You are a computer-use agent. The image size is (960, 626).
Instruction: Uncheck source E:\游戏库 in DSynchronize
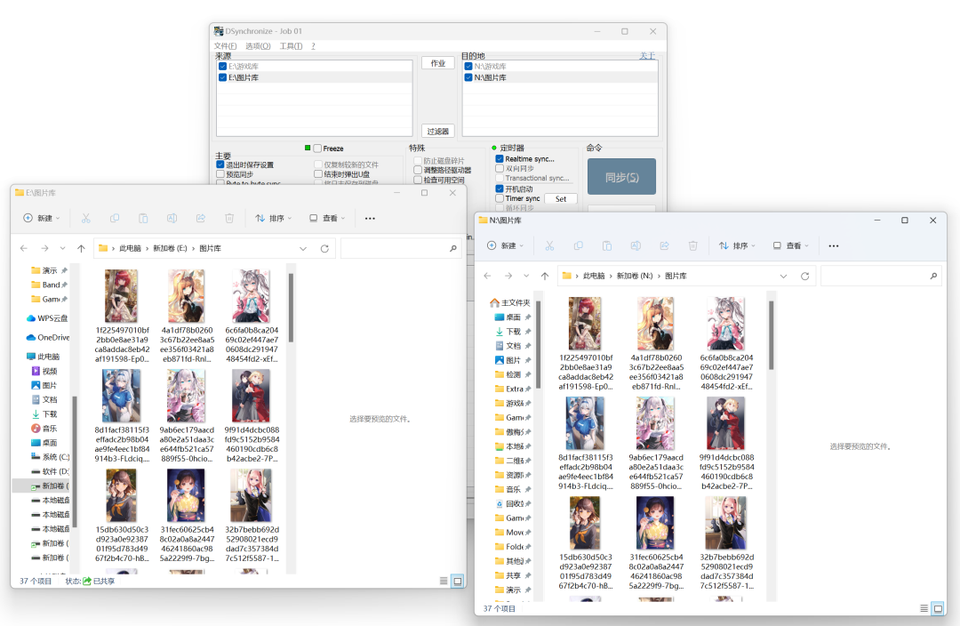[223, 66]
